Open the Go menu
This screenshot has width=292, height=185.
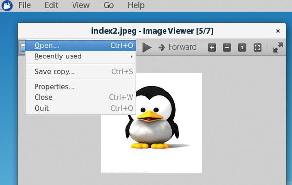click(x=109, y=5)
